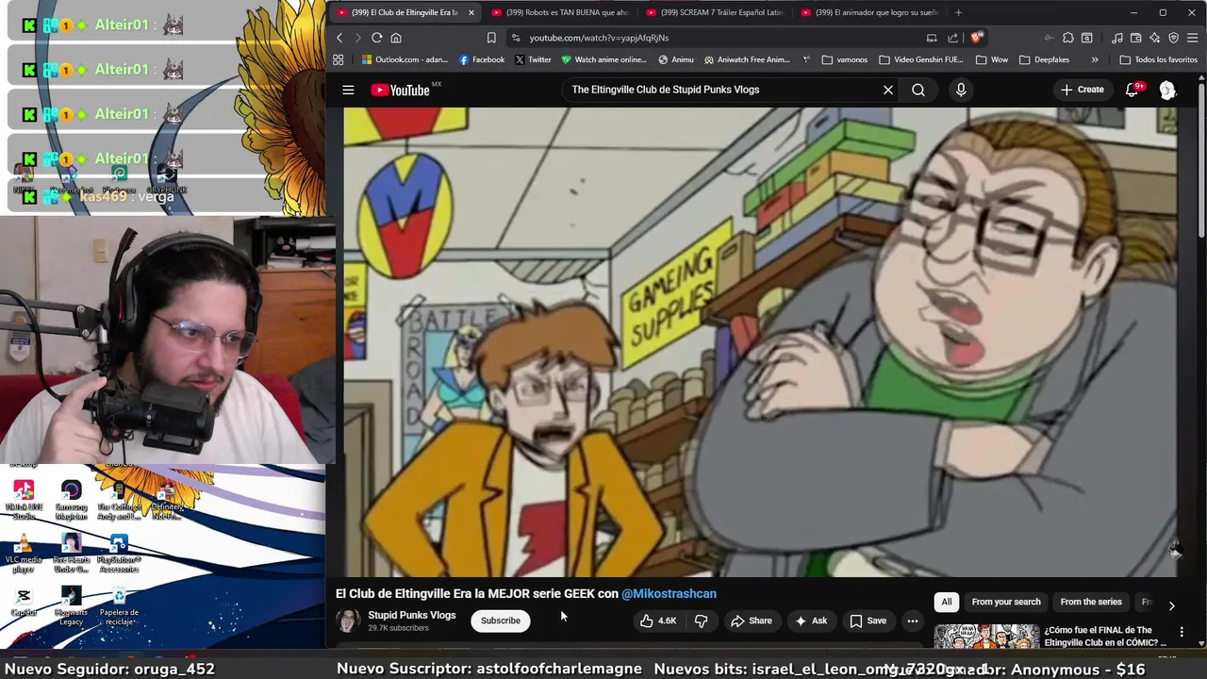Subscribe to Stupid Punks Vlogs
This screenshot has width=1207, height=679.
(500, 621)
